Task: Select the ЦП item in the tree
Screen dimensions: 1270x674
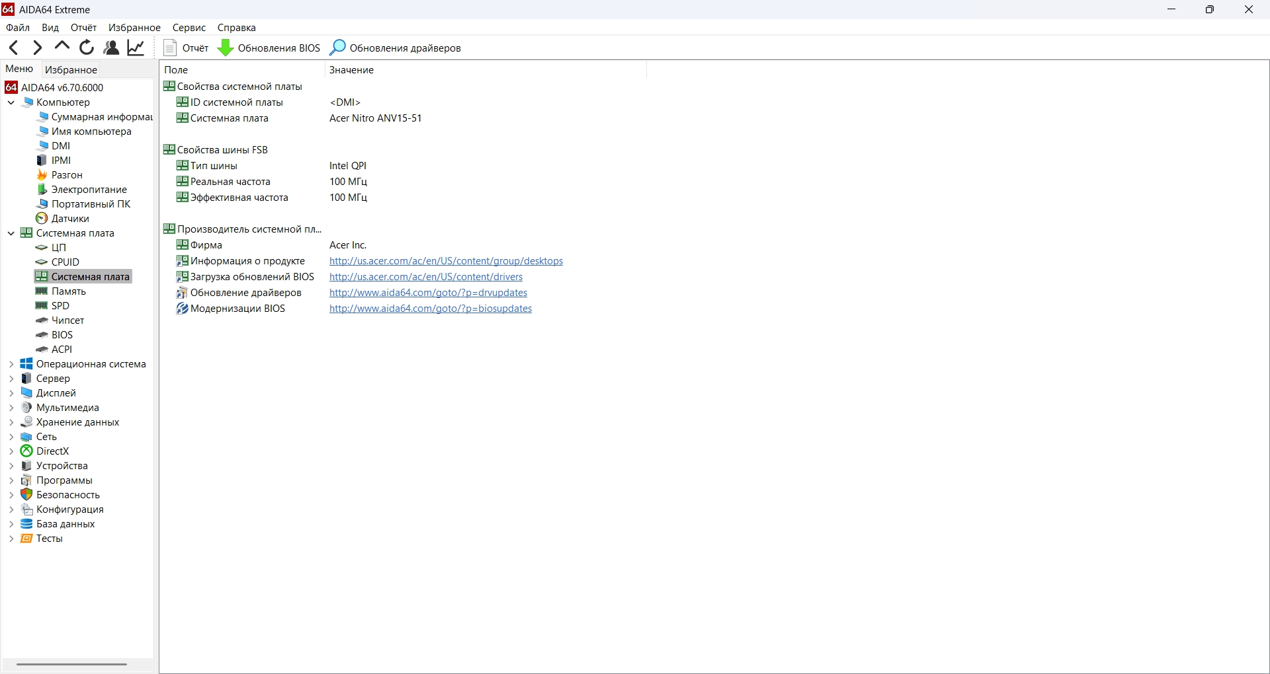Action: 51,248
